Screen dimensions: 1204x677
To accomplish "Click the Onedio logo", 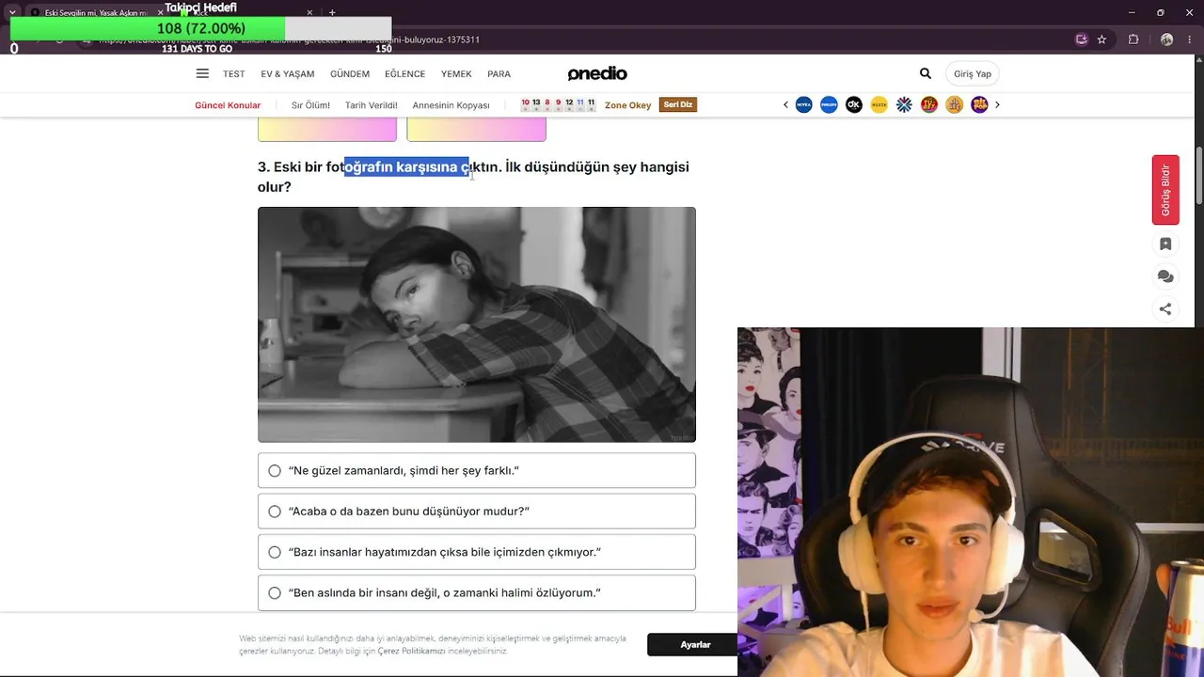I will [597, 73].
